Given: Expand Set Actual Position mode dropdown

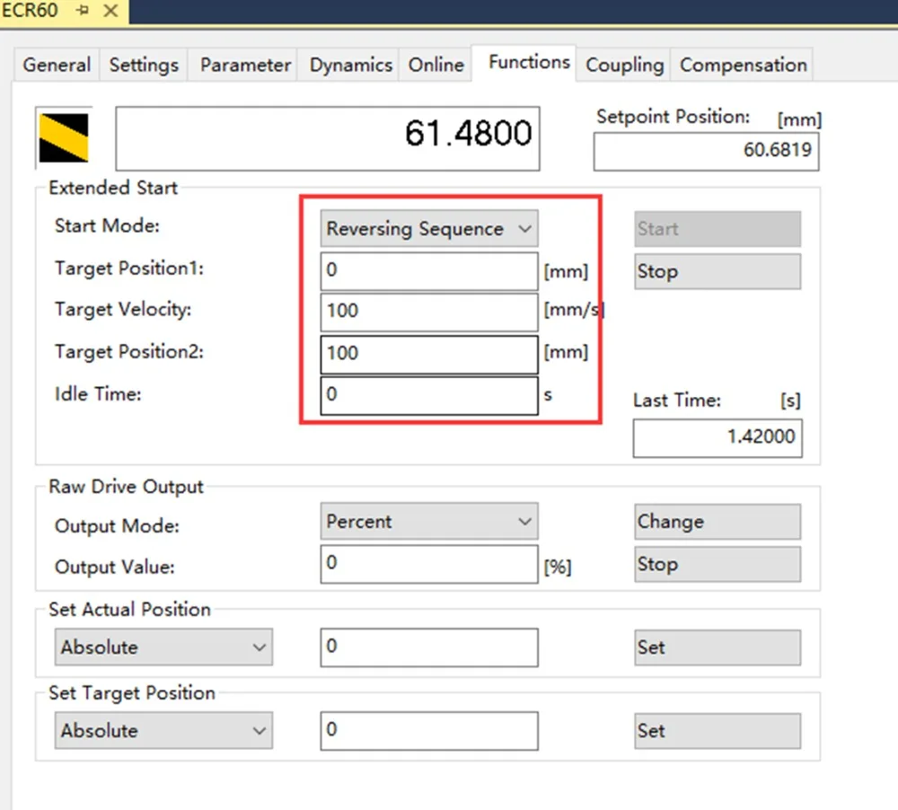Looking at the screenshot, I should tap(163, 647).
